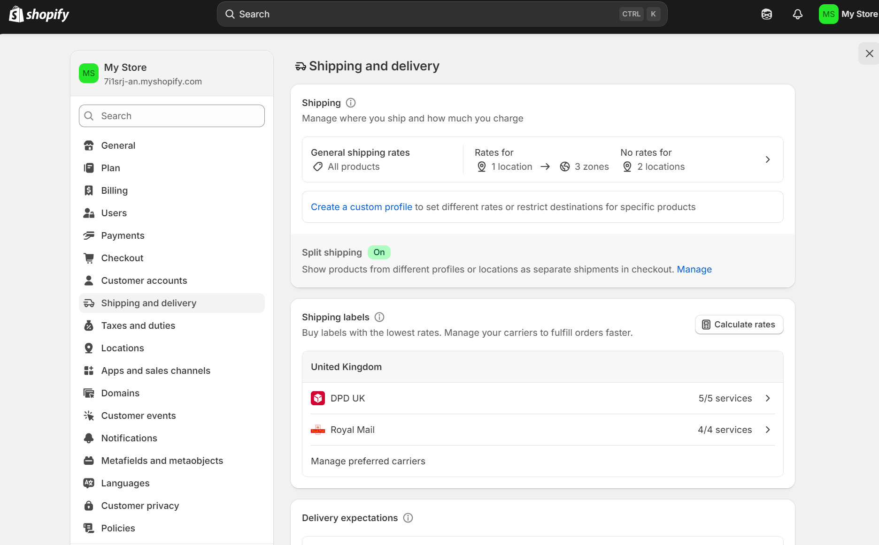Image resolution: width=879 pixels, height=545 pixels.
Task: Open the Taxes and duties section
Action: pos(138,325)
